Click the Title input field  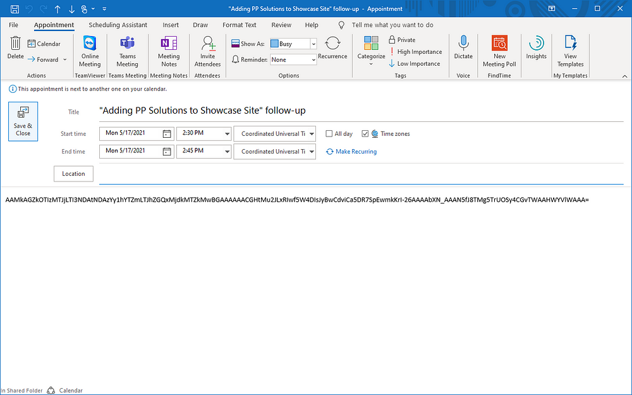pyautogui.click(x=360, y=111)
